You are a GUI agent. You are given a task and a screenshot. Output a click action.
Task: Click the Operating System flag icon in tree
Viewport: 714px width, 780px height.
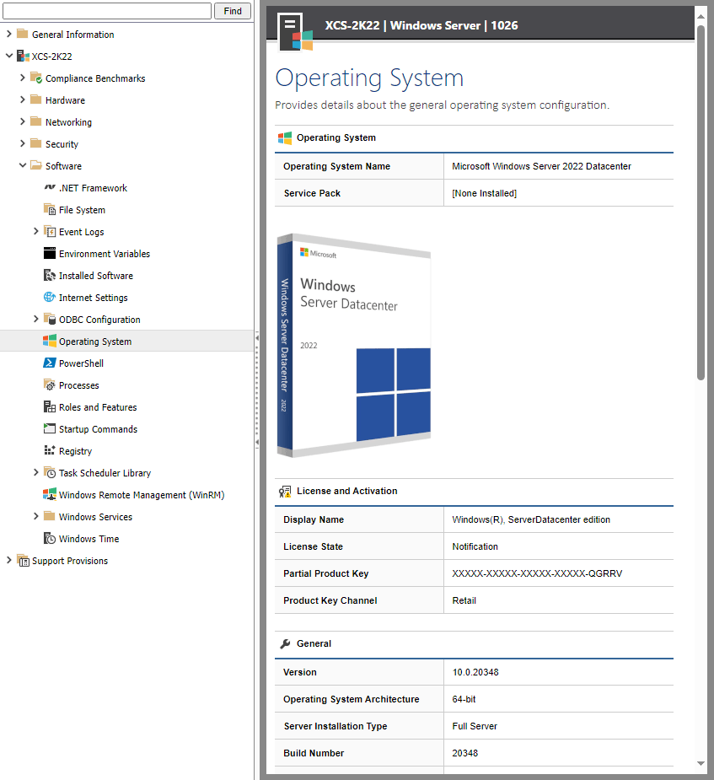click(50, 341)
